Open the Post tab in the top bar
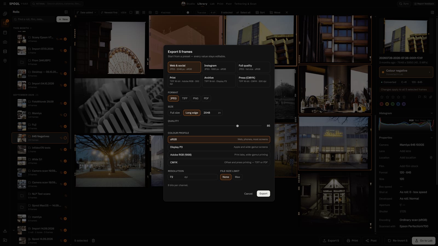 [x=229, y=4]
